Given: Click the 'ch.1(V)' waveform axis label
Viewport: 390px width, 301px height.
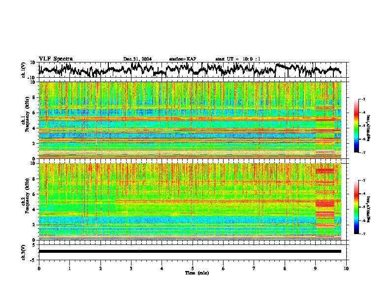Looking at the screenshot, I should click(x=23, y=70).
